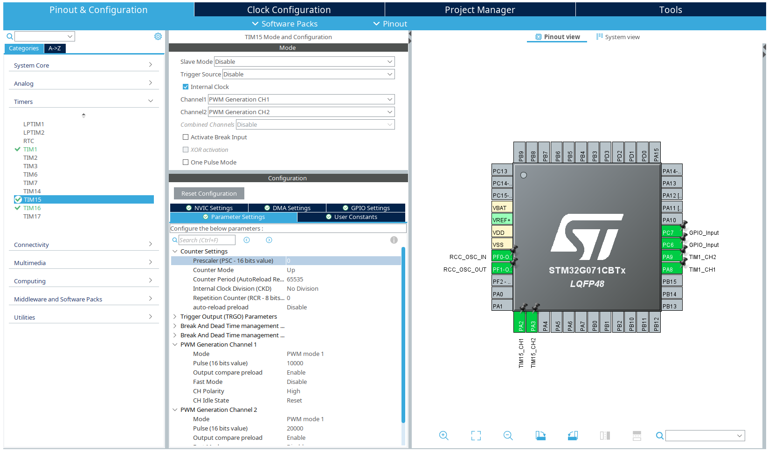Select TIM1 in timers list
768x451 pixels.
[x=30, y=149]
